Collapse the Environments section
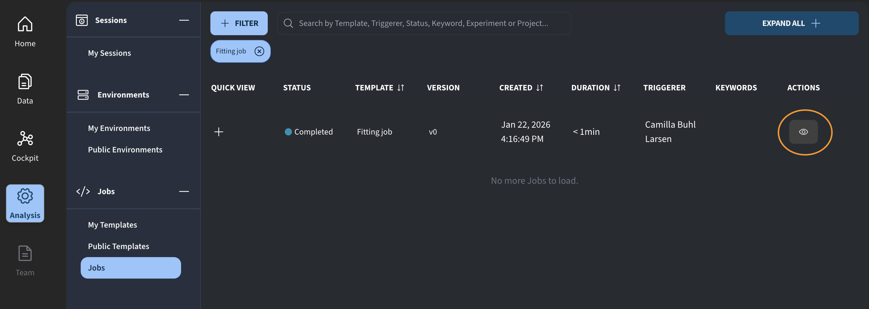Viewport: 869px width, 309px height. 184,95
